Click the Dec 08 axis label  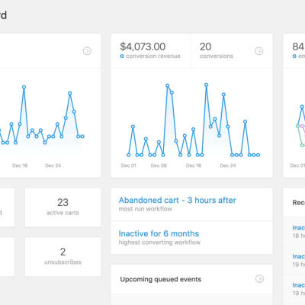tap(159, 165)
